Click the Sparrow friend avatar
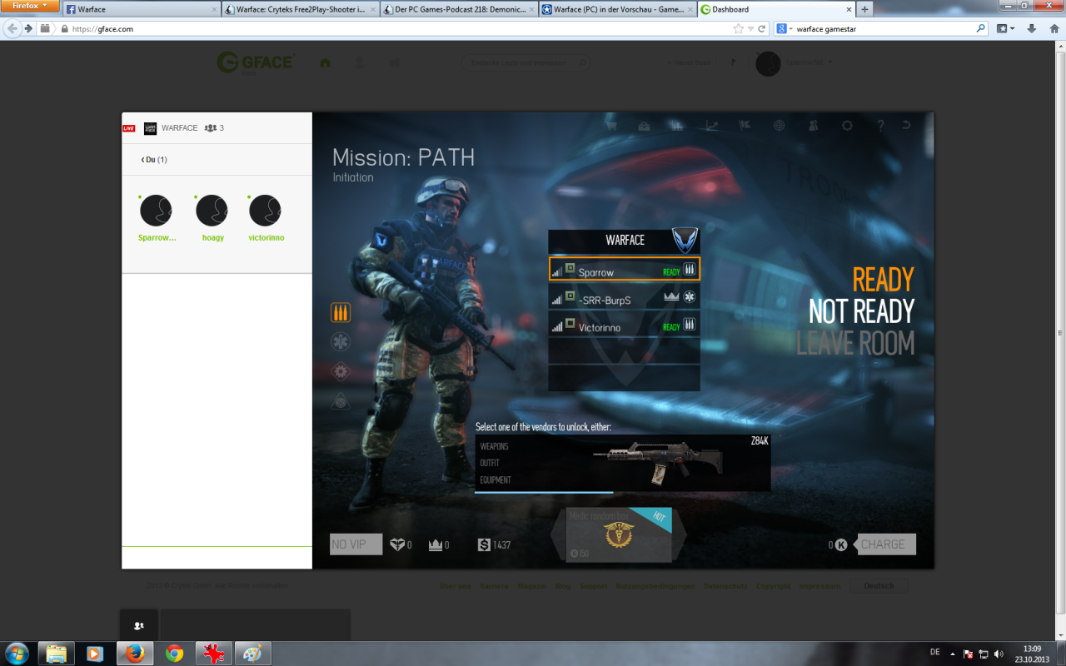The width and height of the screenshot is (1066, 666). [156, 211]
